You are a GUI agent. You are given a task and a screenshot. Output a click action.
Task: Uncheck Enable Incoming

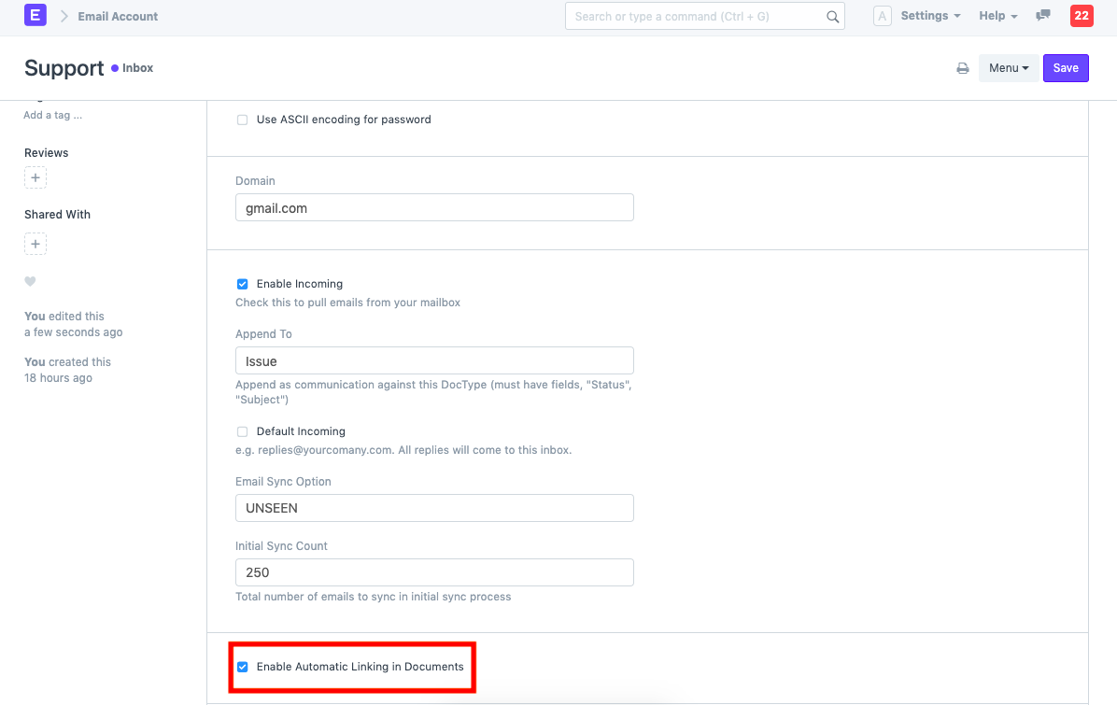coord(242,284)
